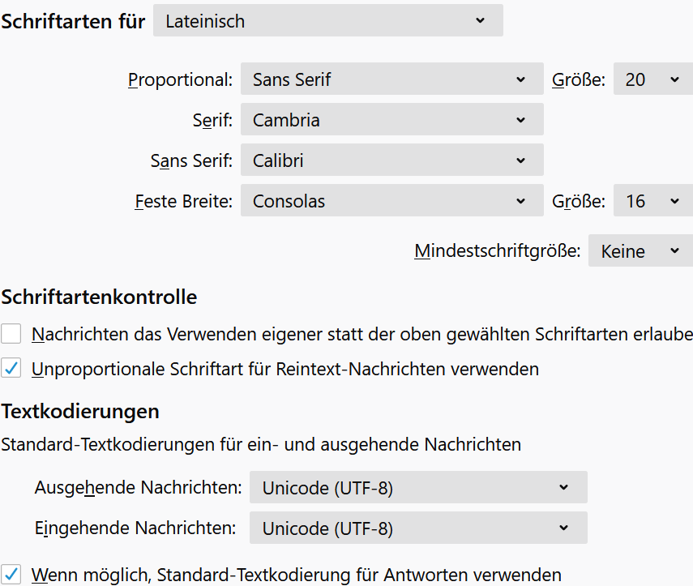Image resolution: width=693 pixels, height=586 pixels.
Task: Open the Proportional Sans Serif font dropdown
Action: pos(391,79)
